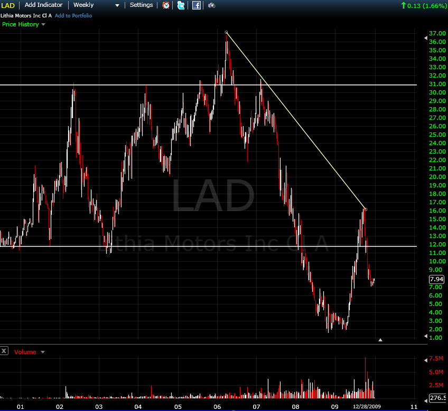Close the Volume panel with the X

(x=4, y=351)
